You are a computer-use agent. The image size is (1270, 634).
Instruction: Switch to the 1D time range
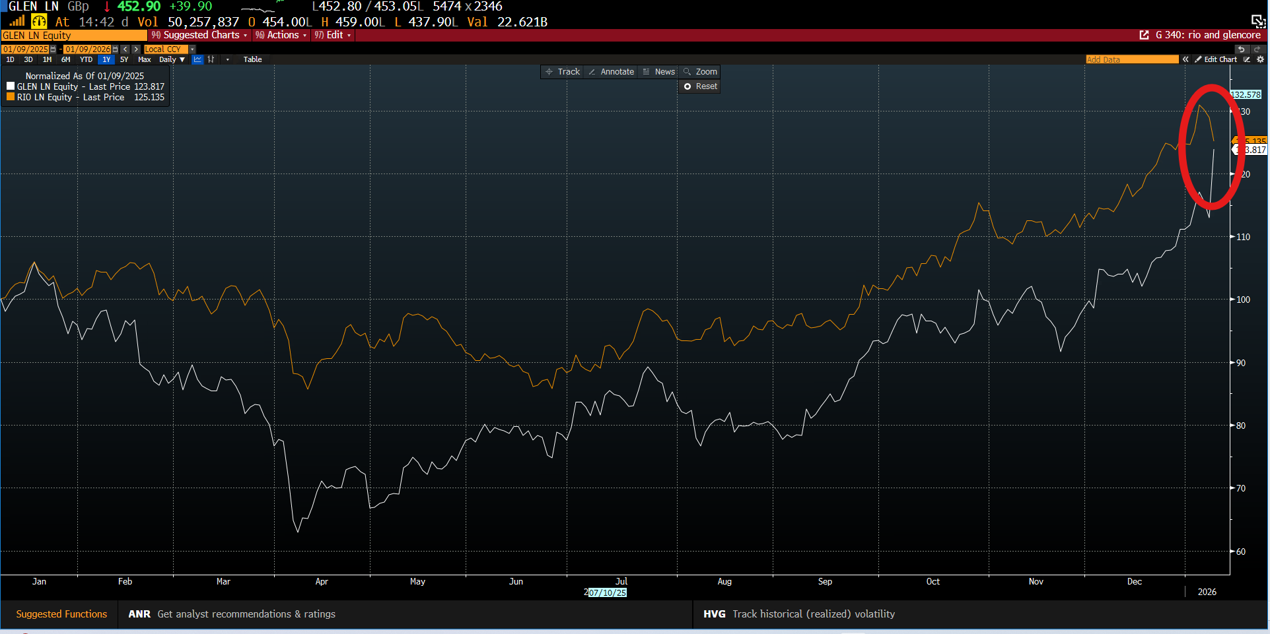(10, 59)
